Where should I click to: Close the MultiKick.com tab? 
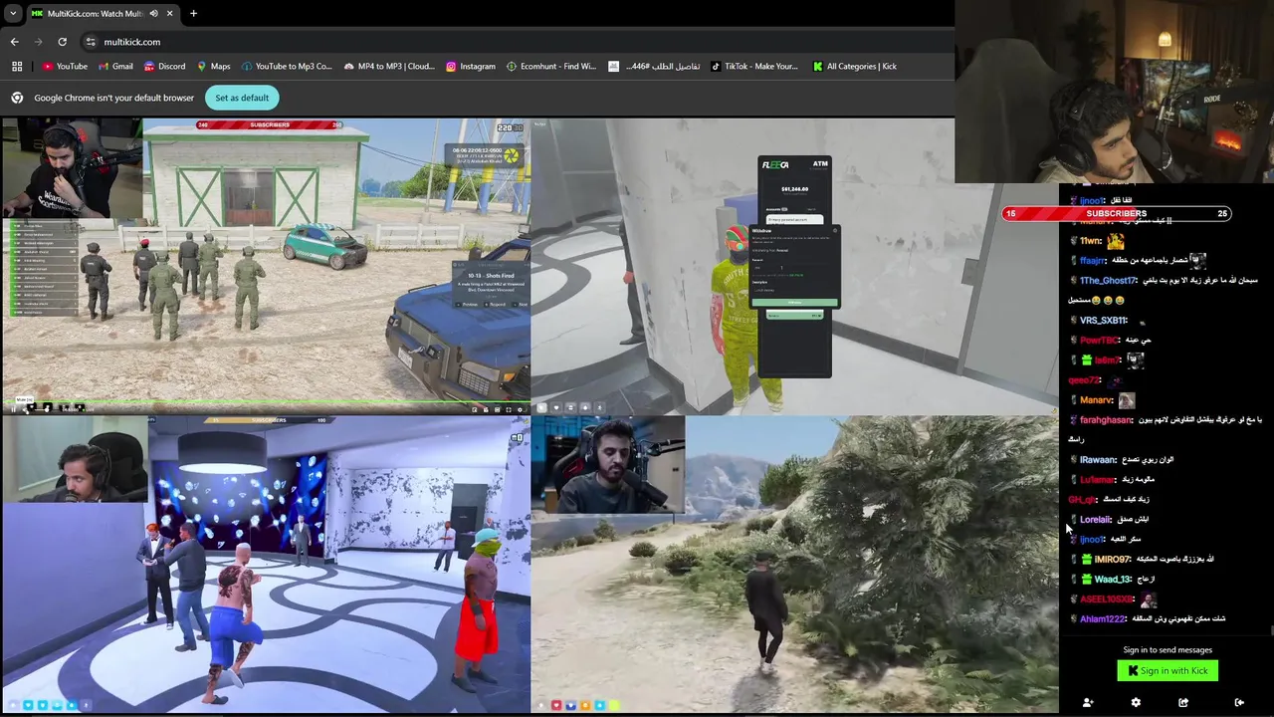point(169,14)
